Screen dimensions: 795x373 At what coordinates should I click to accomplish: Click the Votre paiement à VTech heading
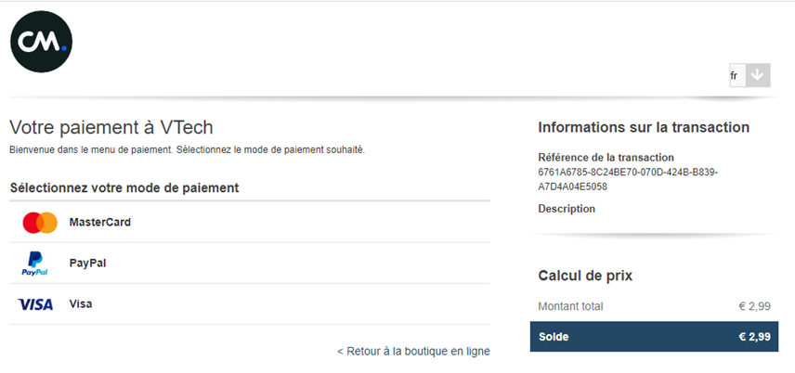coord(111,128)
